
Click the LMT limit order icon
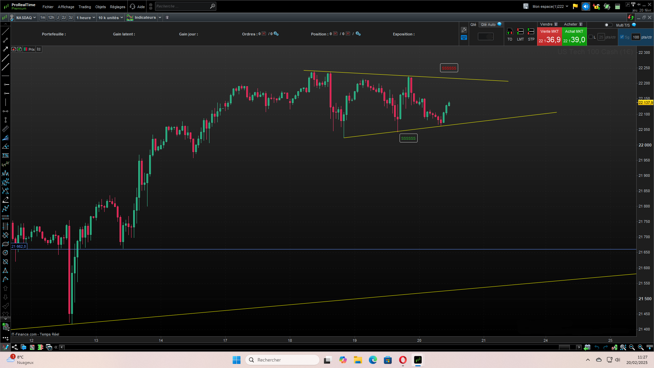point(520,32)
